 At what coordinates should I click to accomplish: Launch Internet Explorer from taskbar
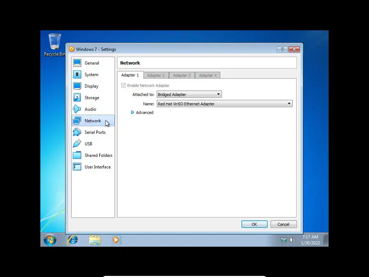pos(72,240)
